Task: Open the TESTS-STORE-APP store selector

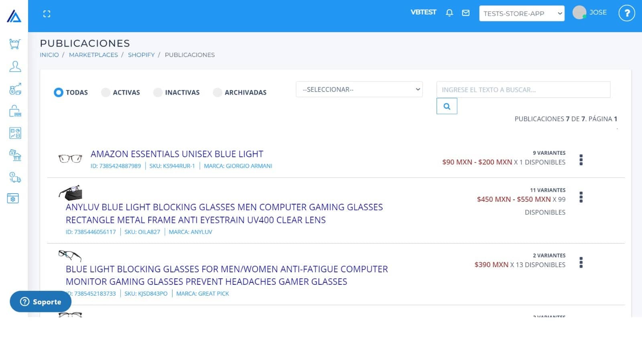Action: click(522, 13)
